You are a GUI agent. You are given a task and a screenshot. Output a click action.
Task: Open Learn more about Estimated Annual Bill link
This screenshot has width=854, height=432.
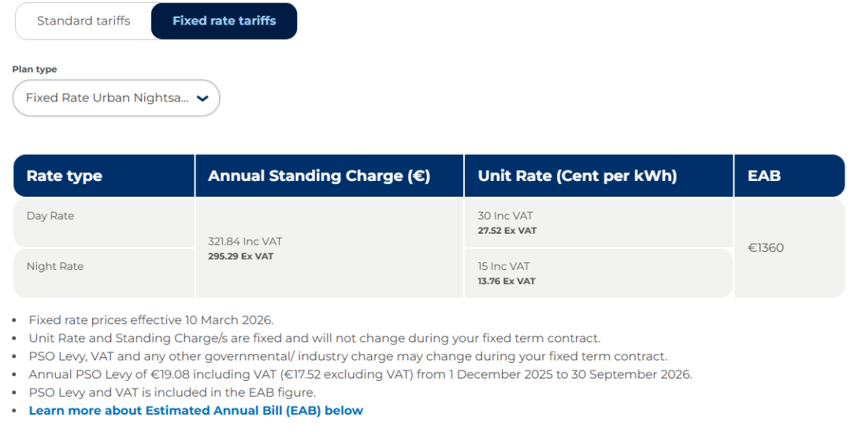pos(195,411)
